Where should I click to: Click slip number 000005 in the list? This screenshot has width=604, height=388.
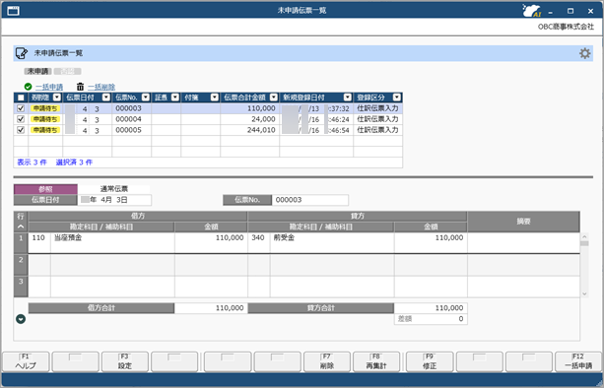pos(129,130)
